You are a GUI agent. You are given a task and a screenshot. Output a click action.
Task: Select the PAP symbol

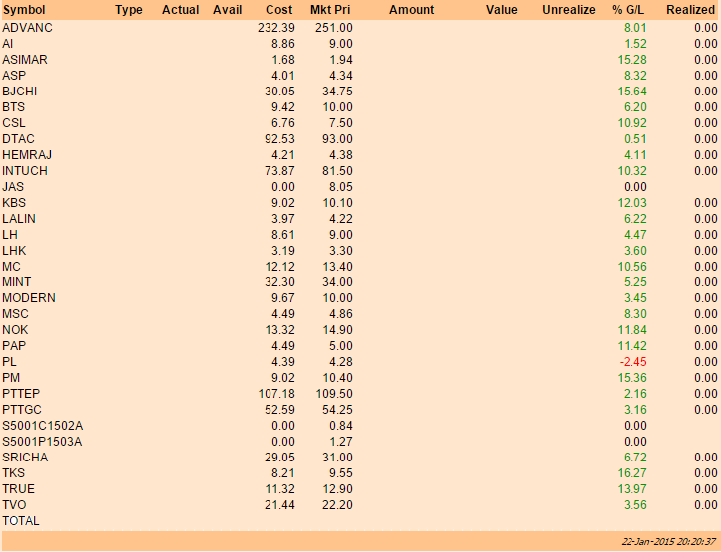tap(14, 346)
